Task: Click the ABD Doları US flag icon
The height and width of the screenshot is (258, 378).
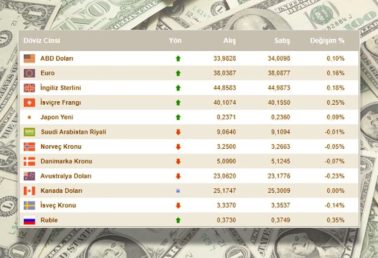Action: point(29,58)
